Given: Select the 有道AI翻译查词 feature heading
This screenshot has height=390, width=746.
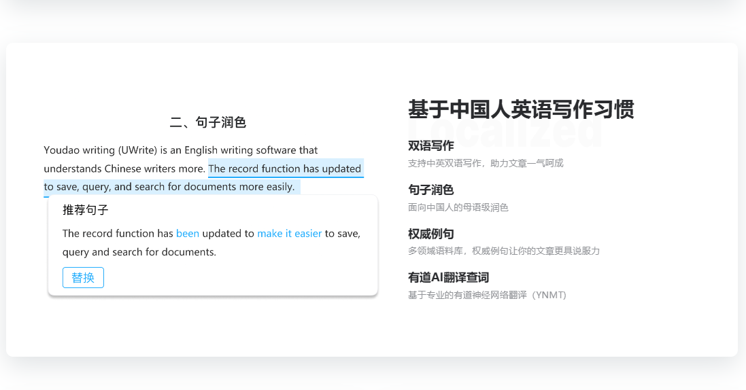Looking at the screenshot, I should [448, 277].
